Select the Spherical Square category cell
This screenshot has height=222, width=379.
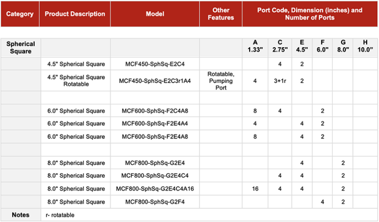[x=21, y=47]
